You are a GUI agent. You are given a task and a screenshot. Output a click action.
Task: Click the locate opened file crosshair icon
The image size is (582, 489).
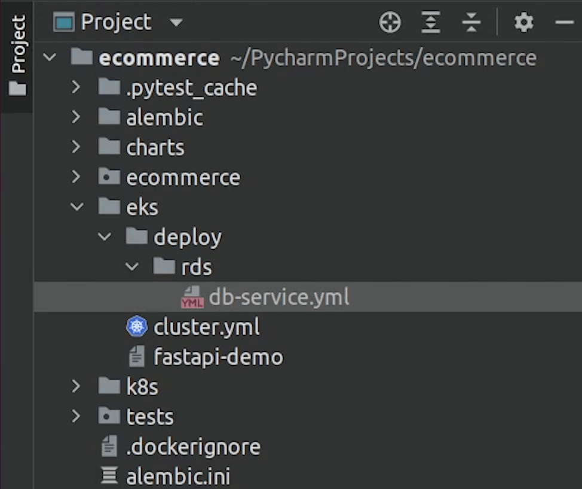pyautogui.click(x=390, y=23)
